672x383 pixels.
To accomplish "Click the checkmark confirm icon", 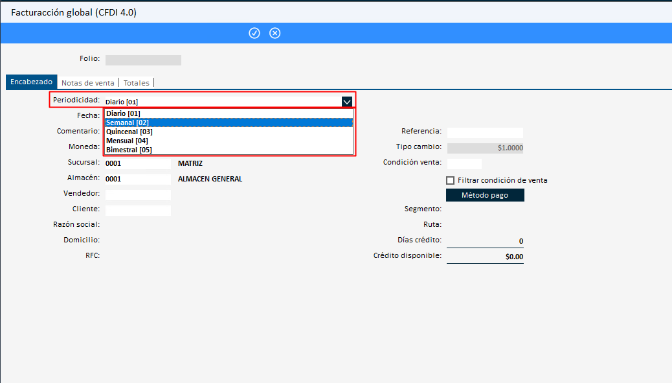I will point(254,33).
